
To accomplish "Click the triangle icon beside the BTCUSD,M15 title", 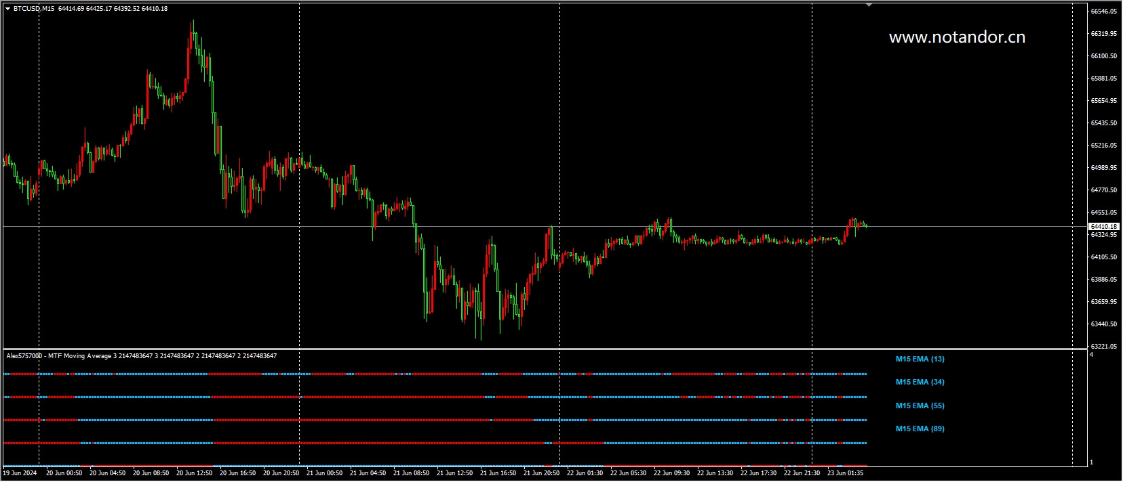I will click(x=7, y=8).
